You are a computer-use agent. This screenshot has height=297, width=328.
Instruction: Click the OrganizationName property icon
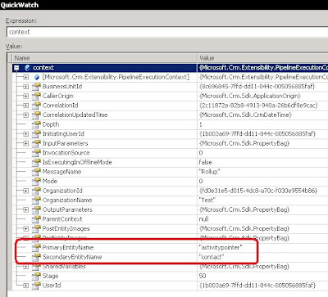36,200
